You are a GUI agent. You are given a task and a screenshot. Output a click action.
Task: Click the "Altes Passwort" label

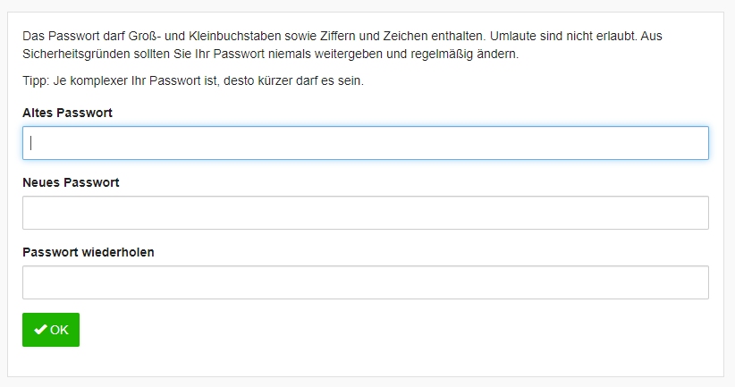(67, 113)
